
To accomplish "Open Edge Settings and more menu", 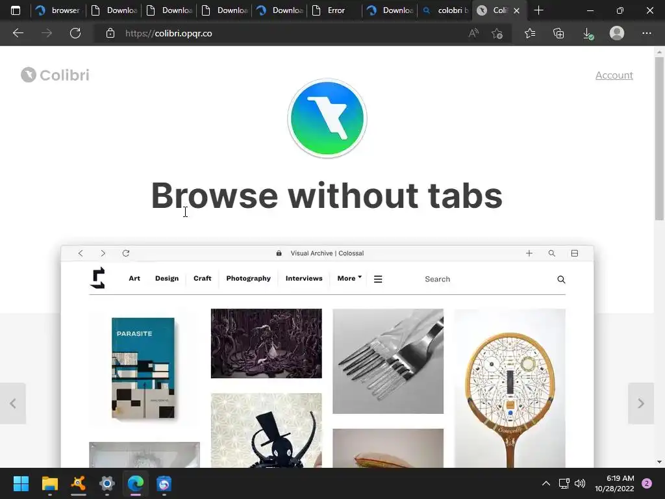I will (x=646, y=33).
